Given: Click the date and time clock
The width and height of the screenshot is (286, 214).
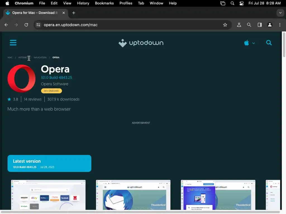Looking at the screenshot, I should pyautogui.click(x=264, y=3).
